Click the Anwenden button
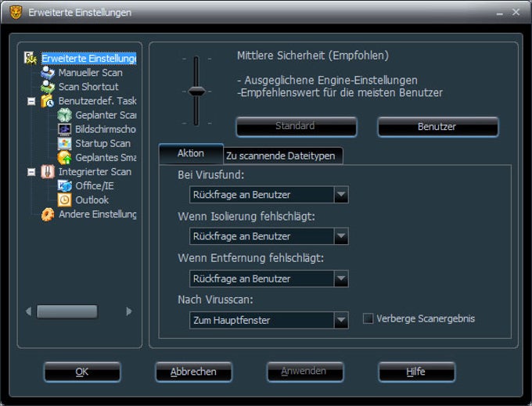 coord(305,372)
